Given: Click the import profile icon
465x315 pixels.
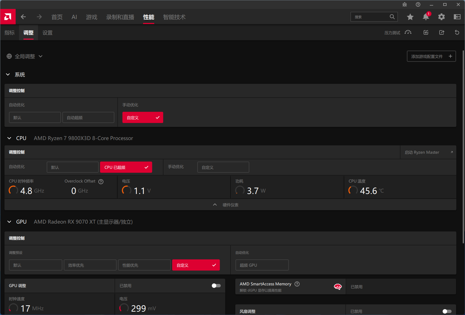Looking at the screenshot, I should tap(426, 32).
